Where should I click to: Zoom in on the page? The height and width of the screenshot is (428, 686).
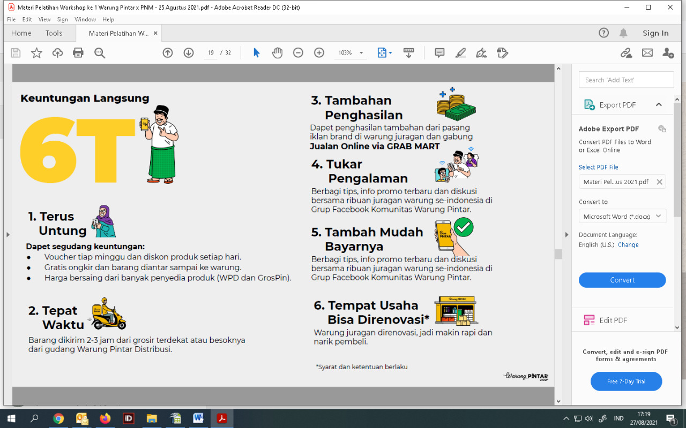319,52
